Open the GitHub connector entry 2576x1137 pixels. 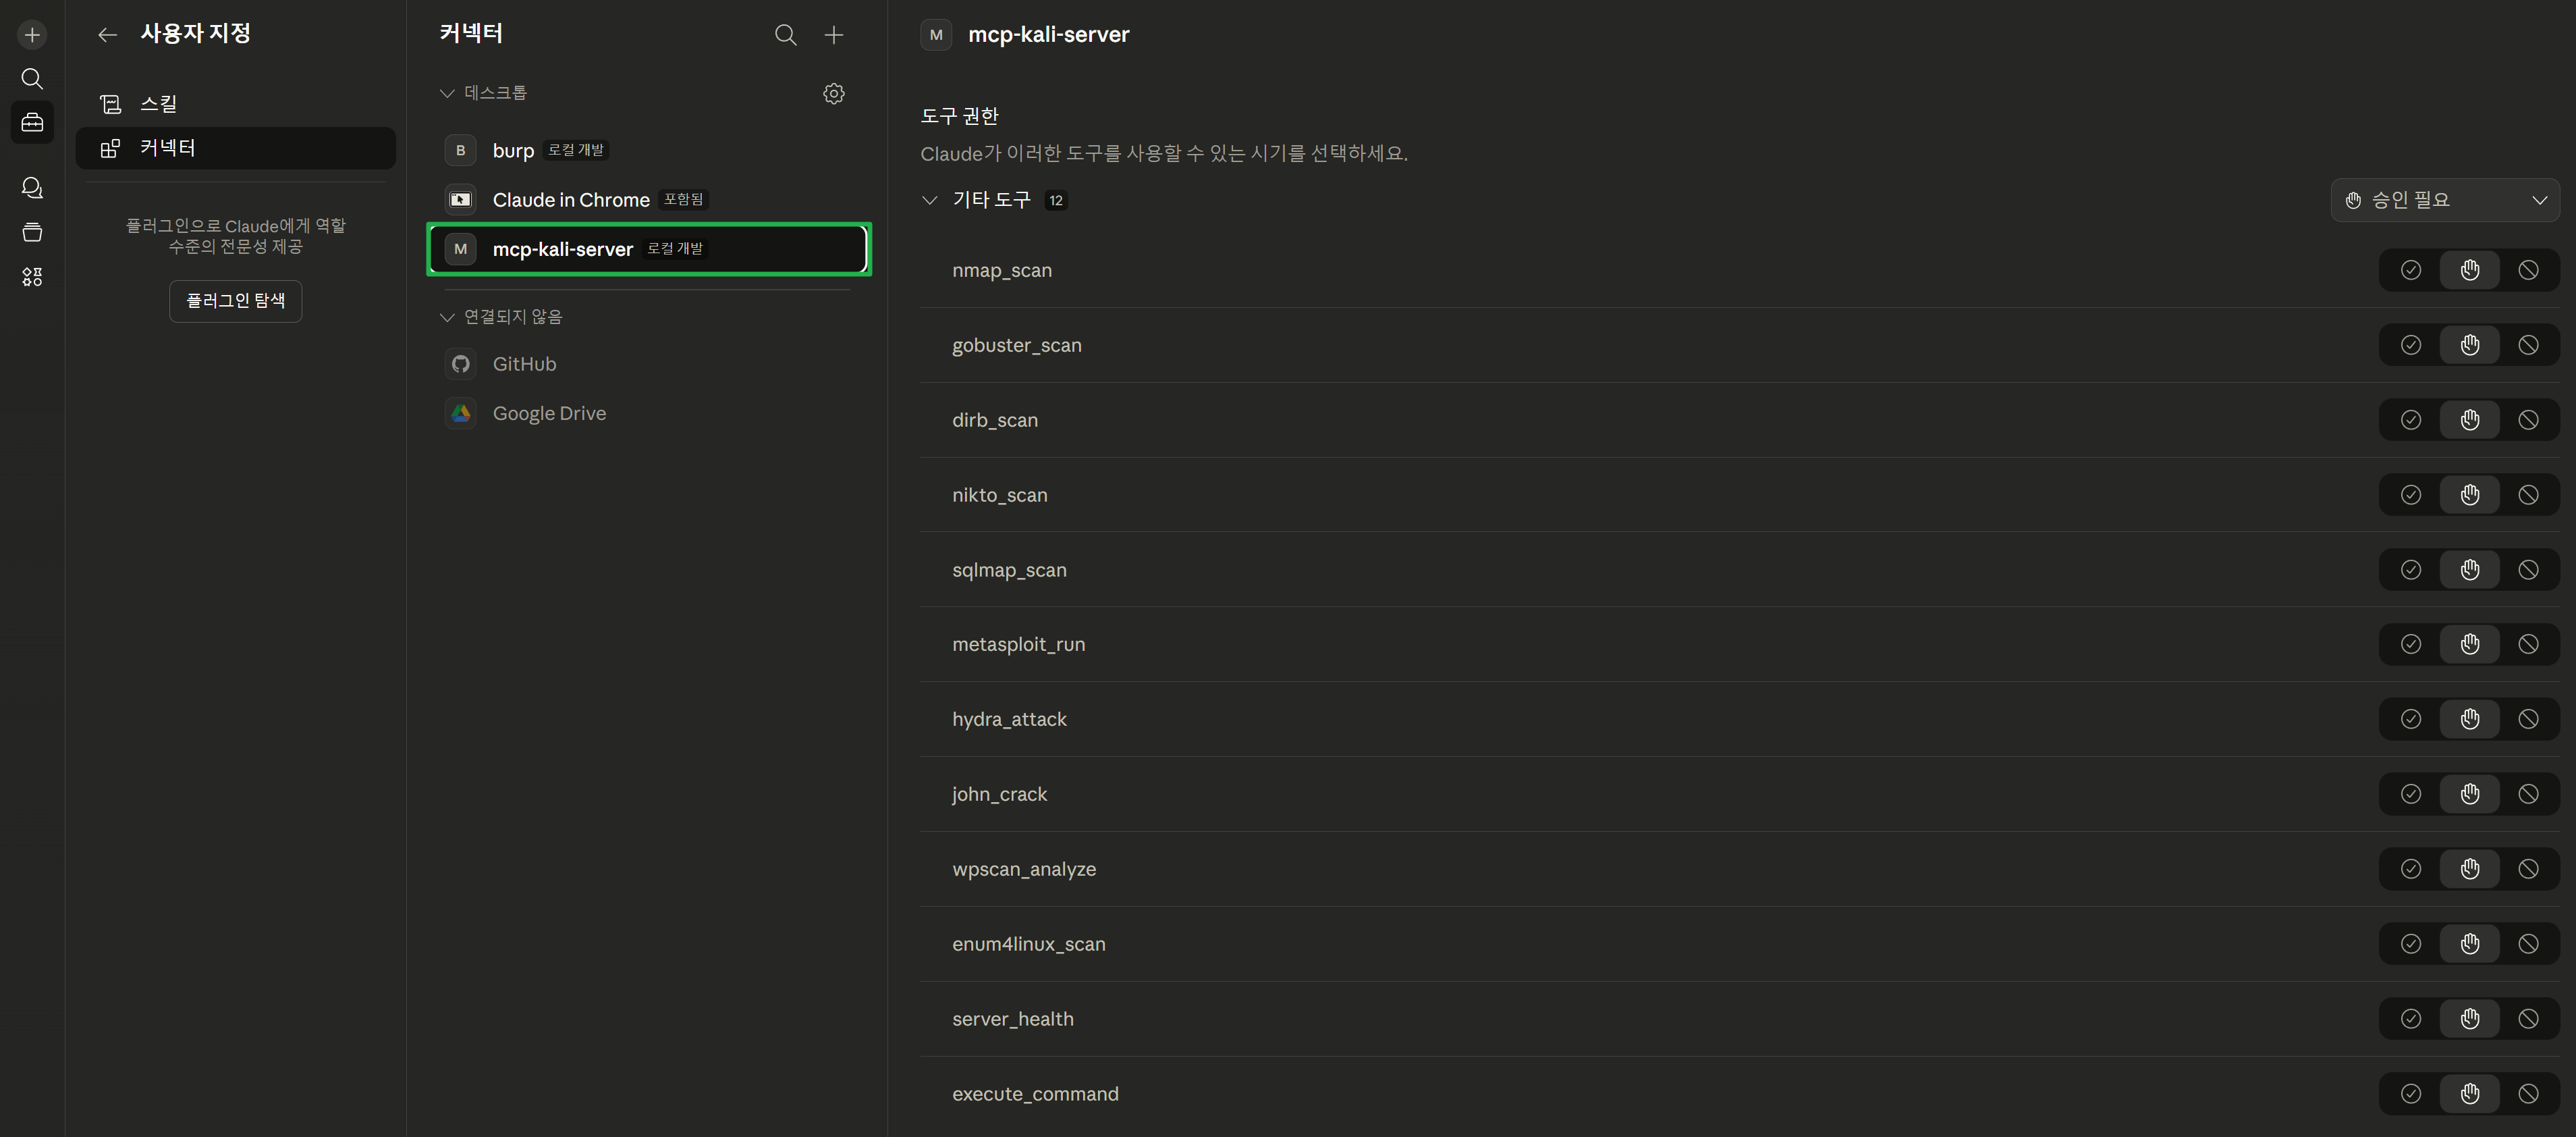tap(524, 365)
